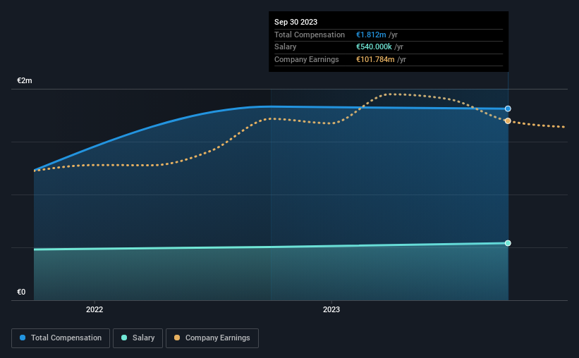The width and height of the screenshot is (579, 358).
Task: Click the 2023 x-axis label
Action: point(331,309)
